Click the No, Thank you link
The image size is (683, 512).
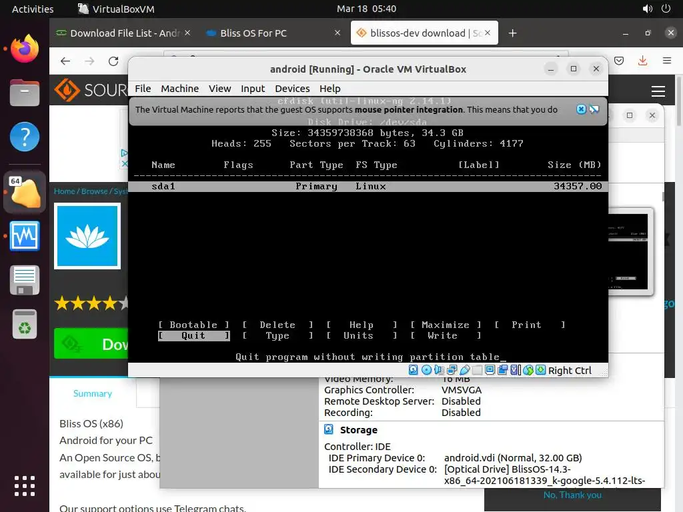pos(572,495)
